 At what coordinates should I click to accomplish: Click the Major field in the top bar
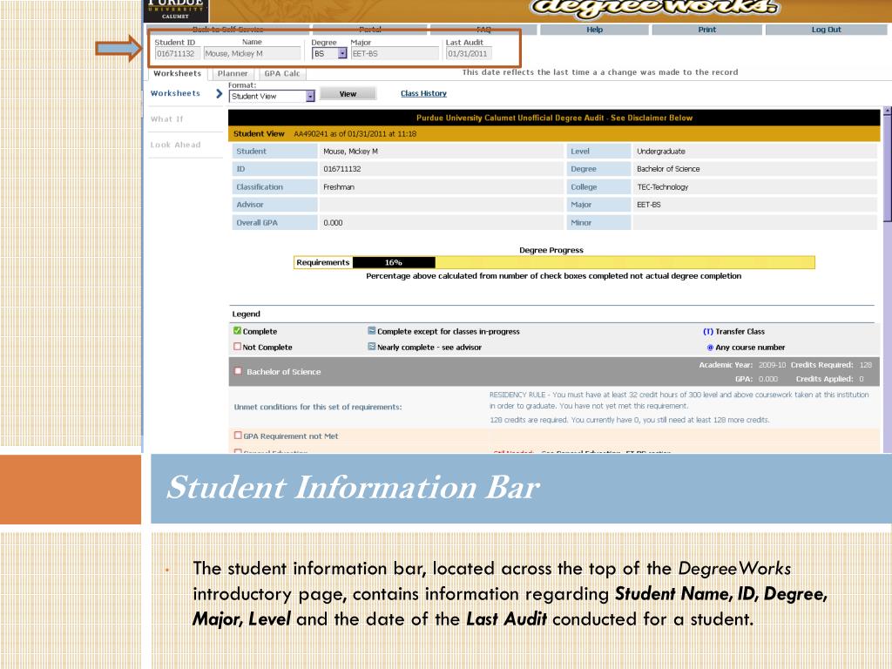point(395,53)
